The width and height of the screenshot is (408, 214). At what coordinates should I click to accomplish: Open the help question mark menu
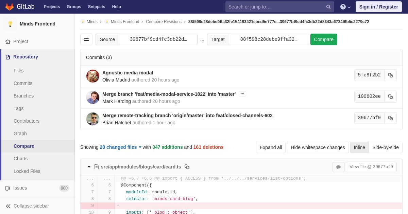coord(345,7)
